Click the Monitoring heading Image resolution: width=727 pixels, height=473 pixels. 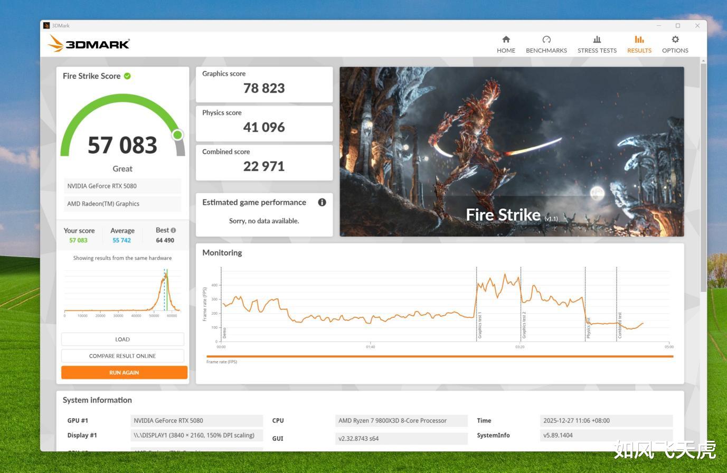(x=222, y=253)
